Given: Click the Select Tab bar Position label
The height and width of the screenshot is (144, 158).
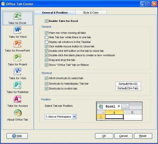Looking at the screenshot, I should tap(59, 106).
